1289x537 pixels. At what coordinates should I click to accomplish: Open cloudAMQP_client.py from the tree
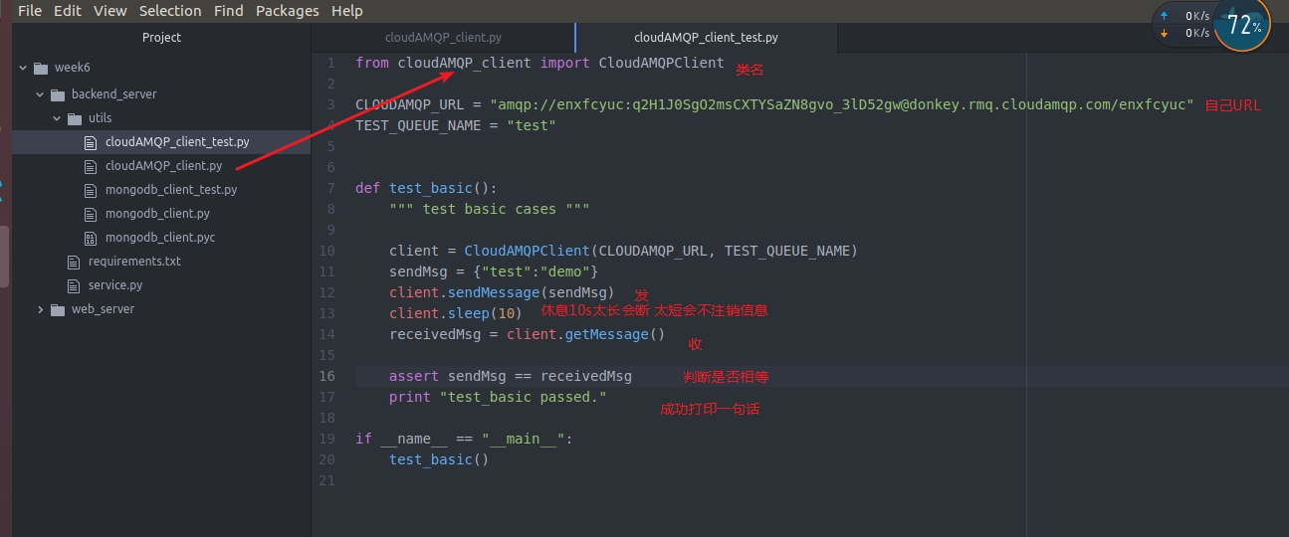pos(163,166)
